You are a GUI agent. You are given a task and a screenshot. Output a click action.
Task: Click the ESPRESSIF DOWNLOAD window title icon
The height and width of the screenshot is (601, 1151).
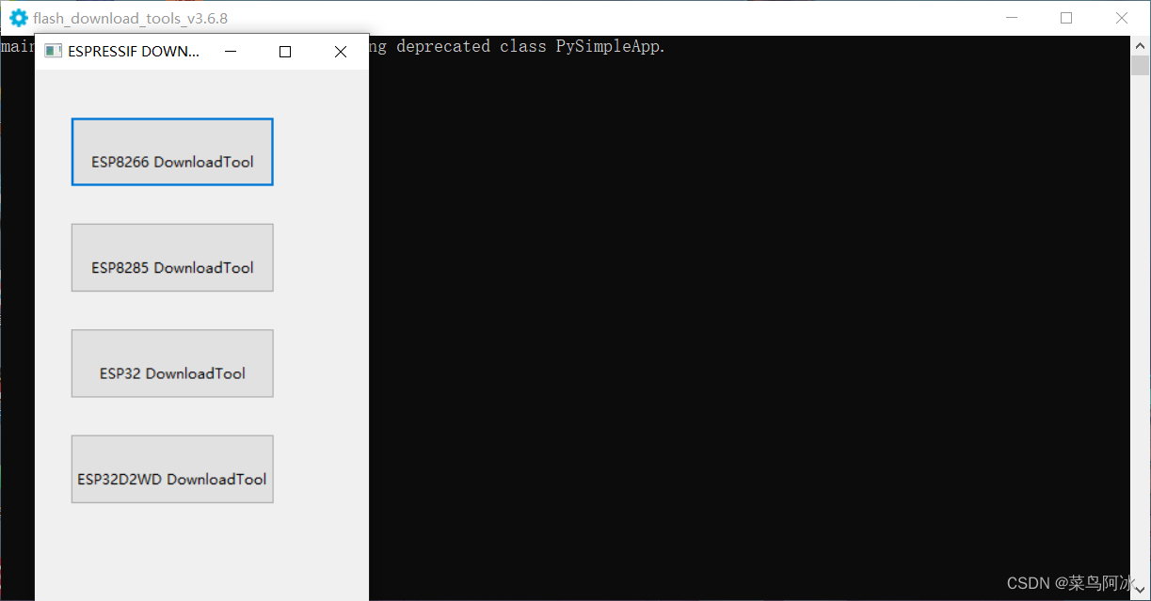(x=53, y=51)
